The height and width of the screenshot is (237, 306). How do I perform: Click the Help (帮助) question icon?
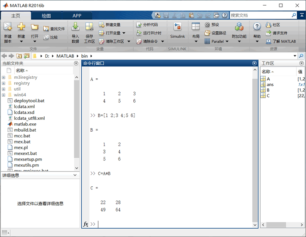tap(257, 27)
